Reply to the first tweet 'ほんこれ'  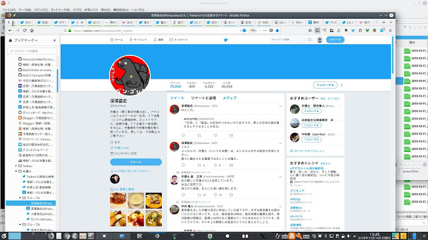183,135
